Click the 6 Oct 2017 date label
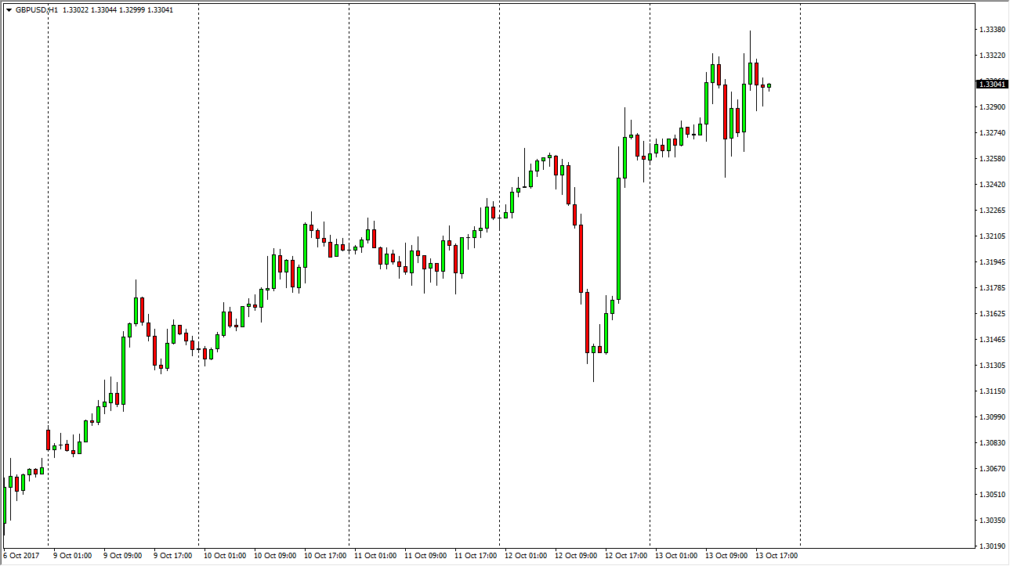 click(20, 556)
